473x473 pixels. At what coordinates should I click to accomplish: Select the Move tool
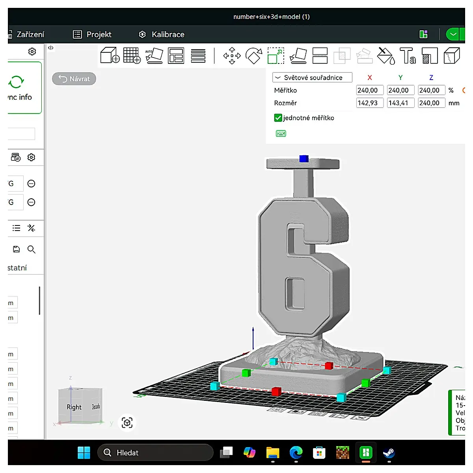232,56
